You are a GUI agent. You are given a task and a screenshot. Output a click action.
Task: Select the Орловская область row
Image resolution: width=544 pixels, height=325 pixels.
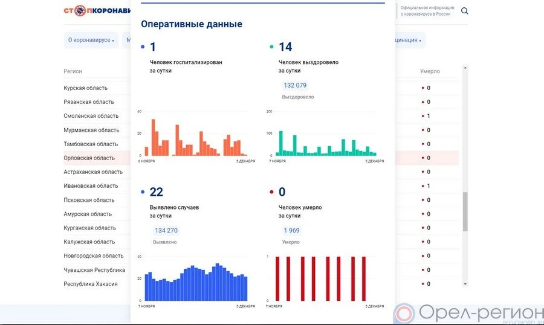tap(89, 158)
